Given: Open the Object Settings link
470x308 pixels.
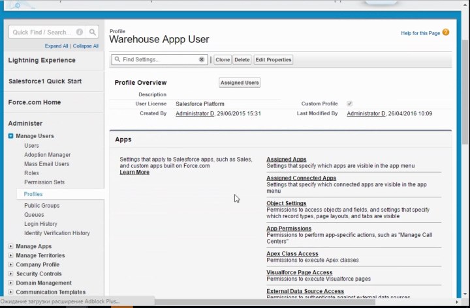Looking at the screenshot, I should coord(287,203).
